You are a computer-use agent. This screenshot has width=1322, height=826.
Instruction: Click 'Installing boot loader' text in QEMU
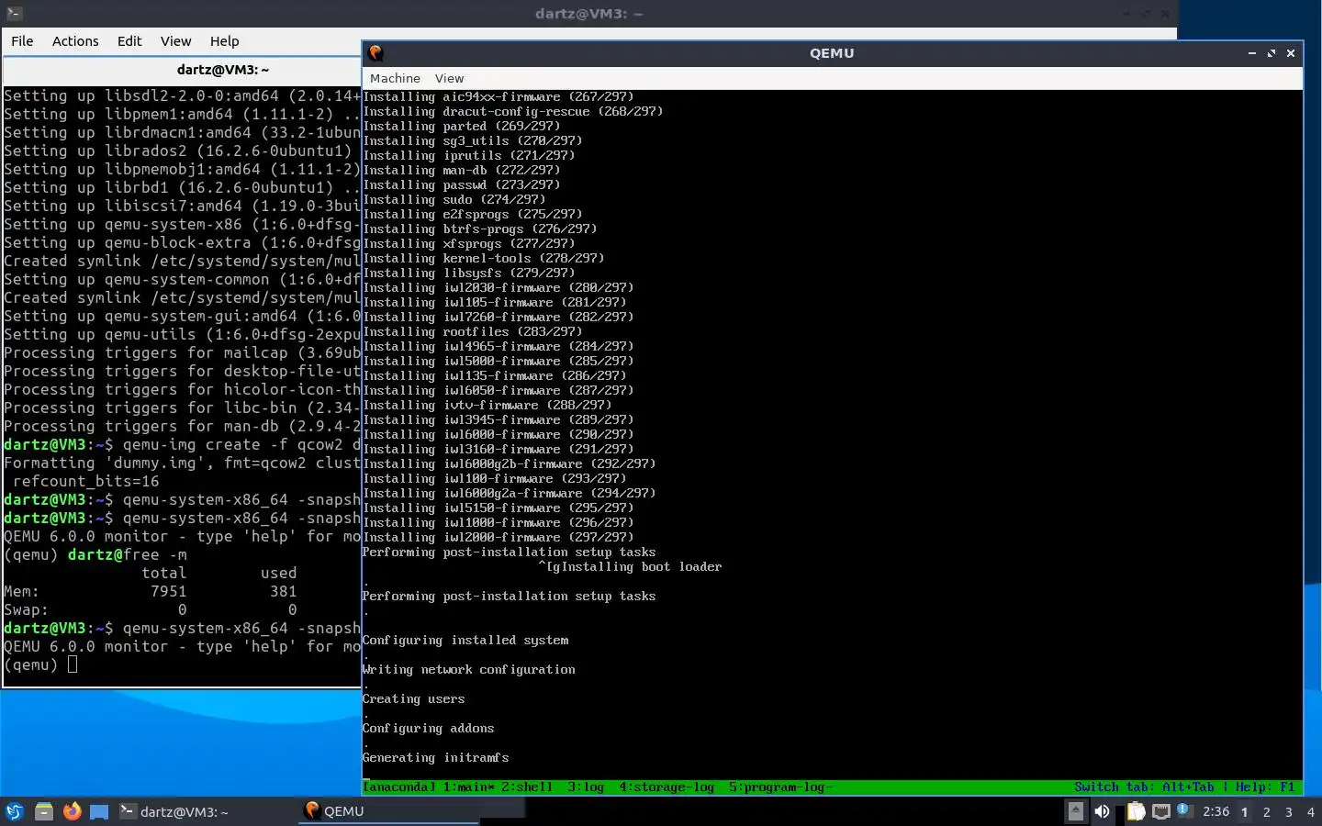641,567
